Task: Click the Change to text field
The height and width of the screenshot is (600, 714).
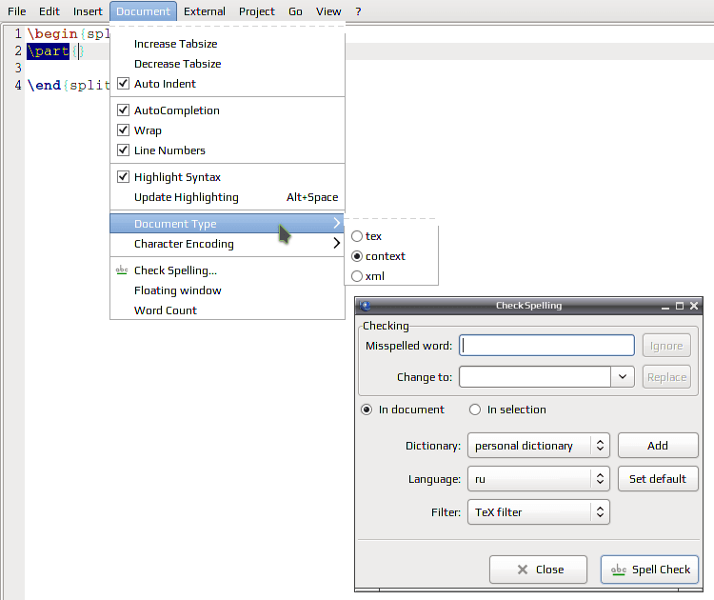Action: (535, 377)
